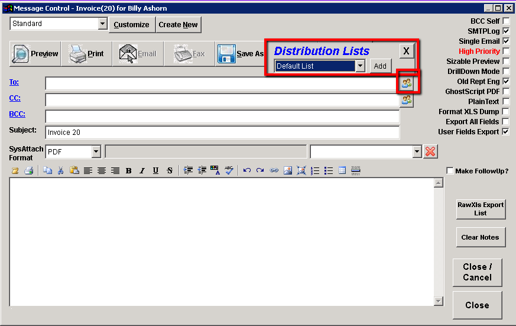
Task: Align text right in editor
Action: coord(115,170)
